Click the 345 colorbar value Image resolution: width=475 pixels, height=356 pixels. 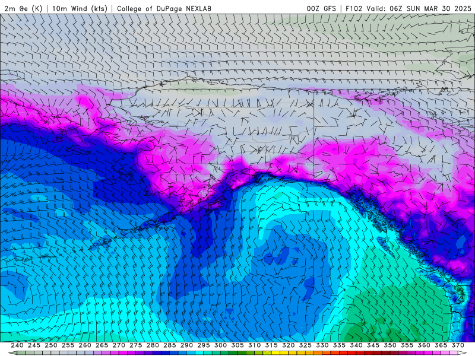click(373, 345)
